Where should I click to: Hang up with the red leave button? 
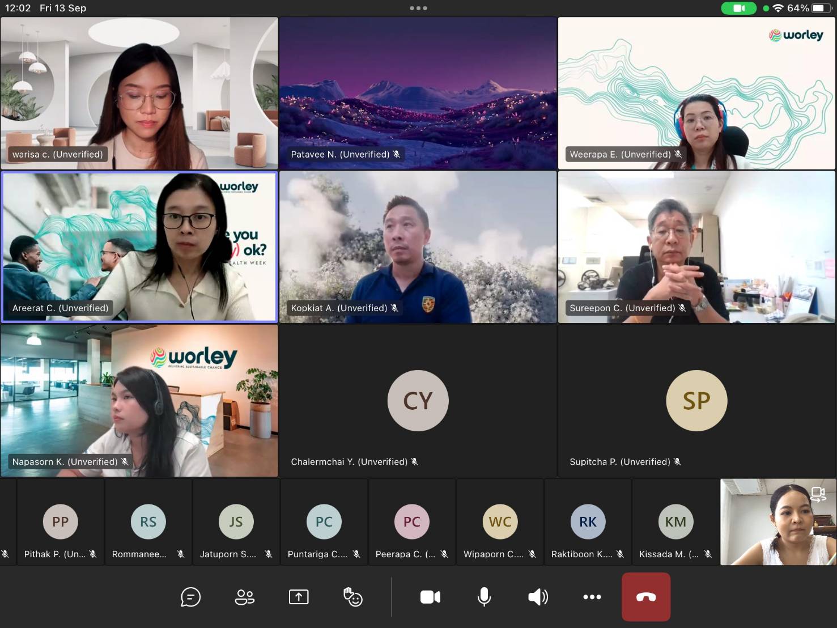coord(646,597)
